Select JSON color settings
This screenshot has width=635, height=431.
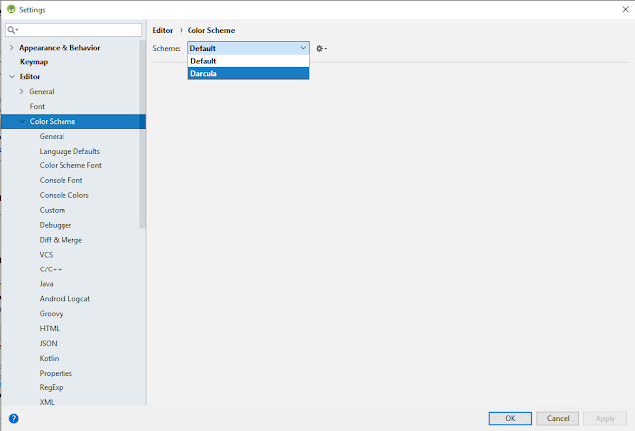[49, 343]
